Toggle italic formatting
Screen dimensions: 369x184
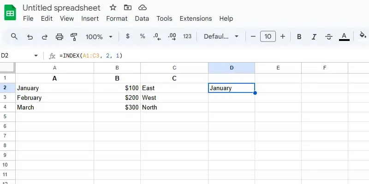pos(314,37)
